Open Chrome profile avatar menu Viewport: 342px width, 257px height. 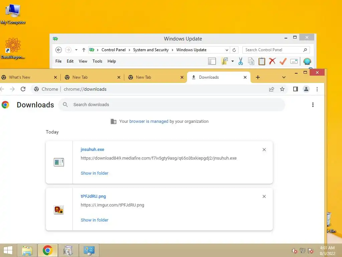pyautogui.click(x=306, y=89)
